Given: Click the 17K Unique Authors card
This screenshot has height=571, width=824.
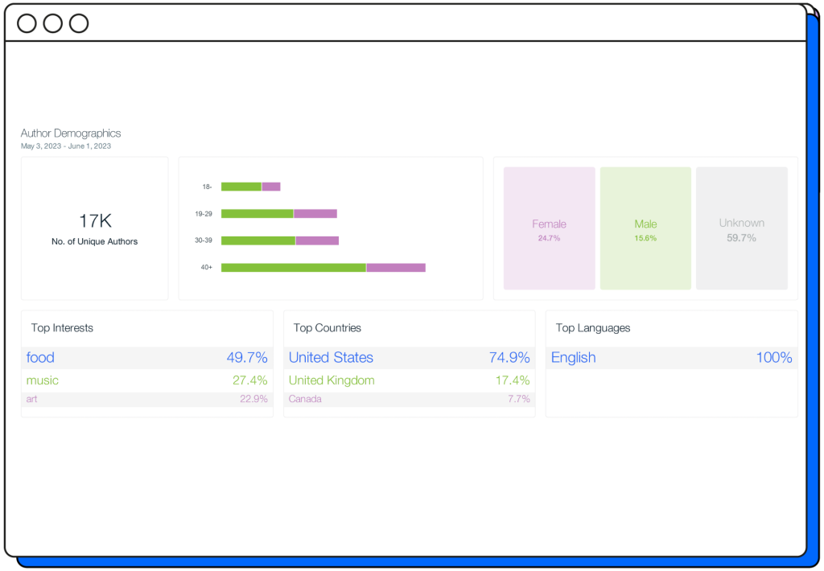Looking at the screenshot, I should [x=94, y=228].
